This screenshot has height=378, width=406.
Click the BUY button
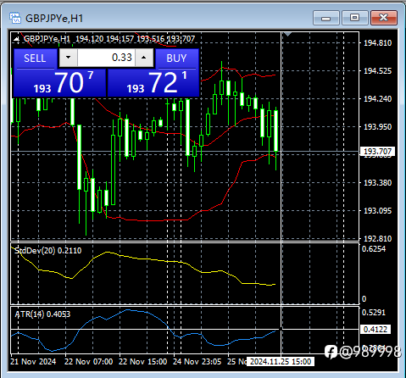[x=176, y=58]
